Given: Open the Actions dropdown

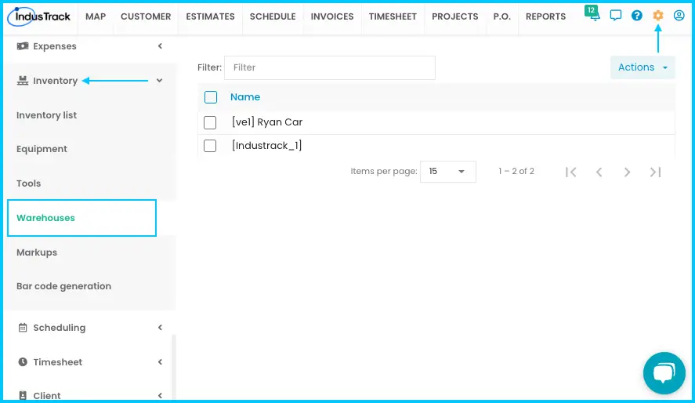Looking at the screenshot, I should [643, 67].
